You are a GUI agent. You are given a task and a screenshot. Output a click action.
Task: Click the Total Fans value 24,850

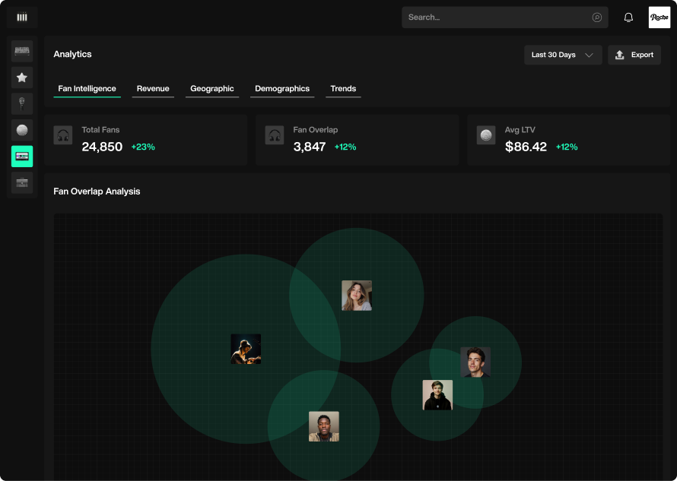pyautogui.click(x=103, y=147)
